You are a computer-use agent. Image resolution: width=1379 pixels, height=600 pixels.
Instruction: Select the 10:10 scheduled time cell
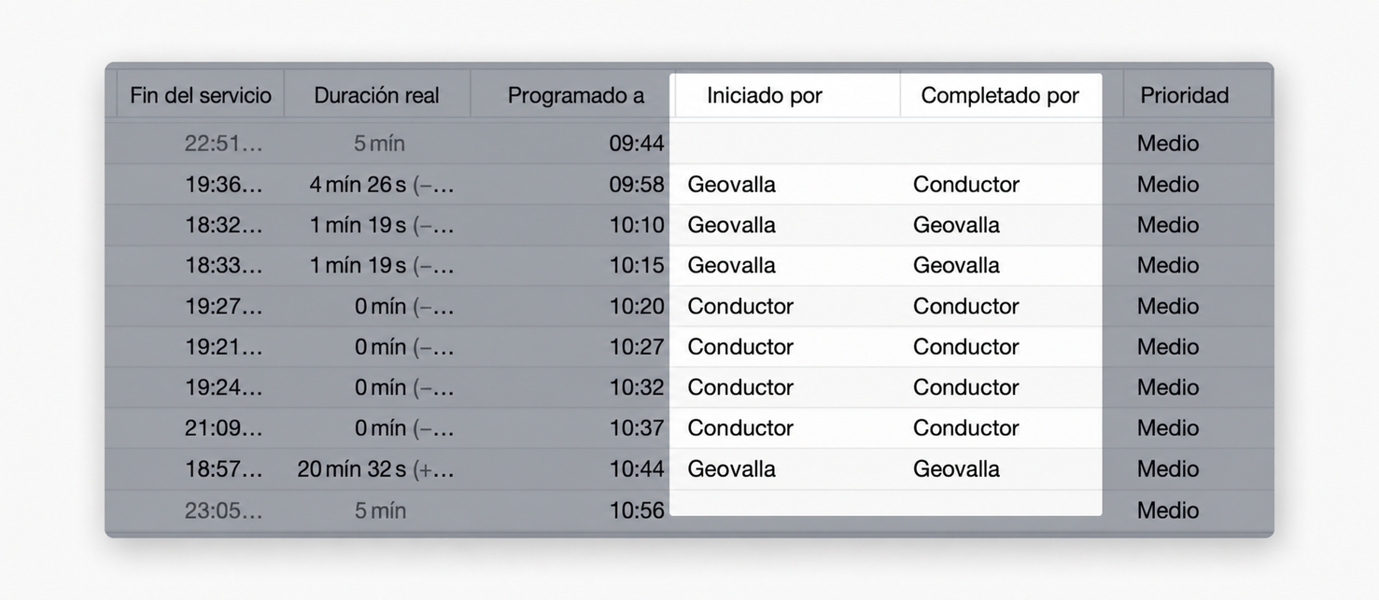(637, 225)
